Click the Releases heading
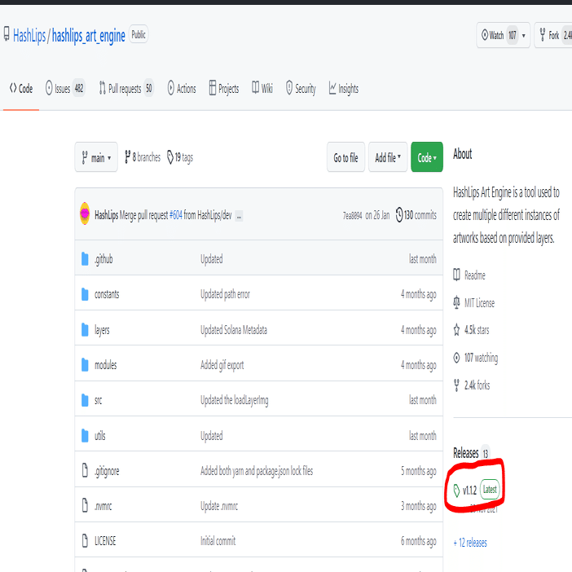Screen dimensions: 572x572 (465, 453)
